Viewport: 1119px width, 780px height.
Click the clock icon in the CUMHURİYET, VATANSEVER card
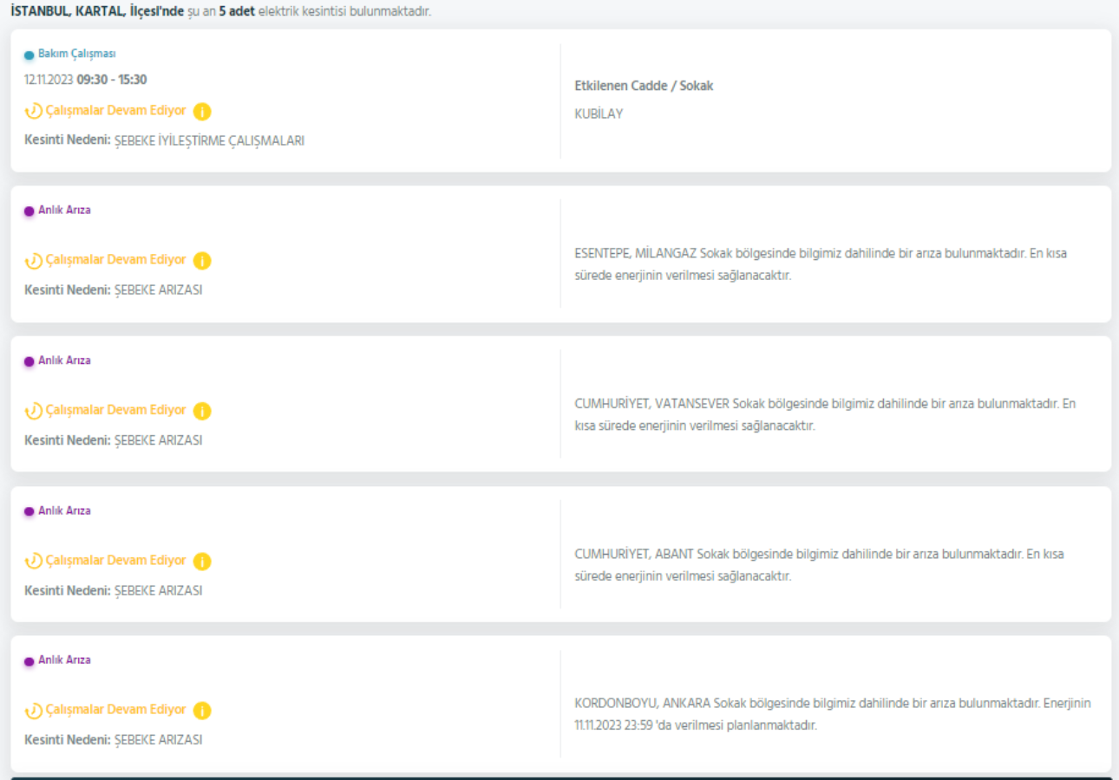pyautogui.click(x=33, y=411)
